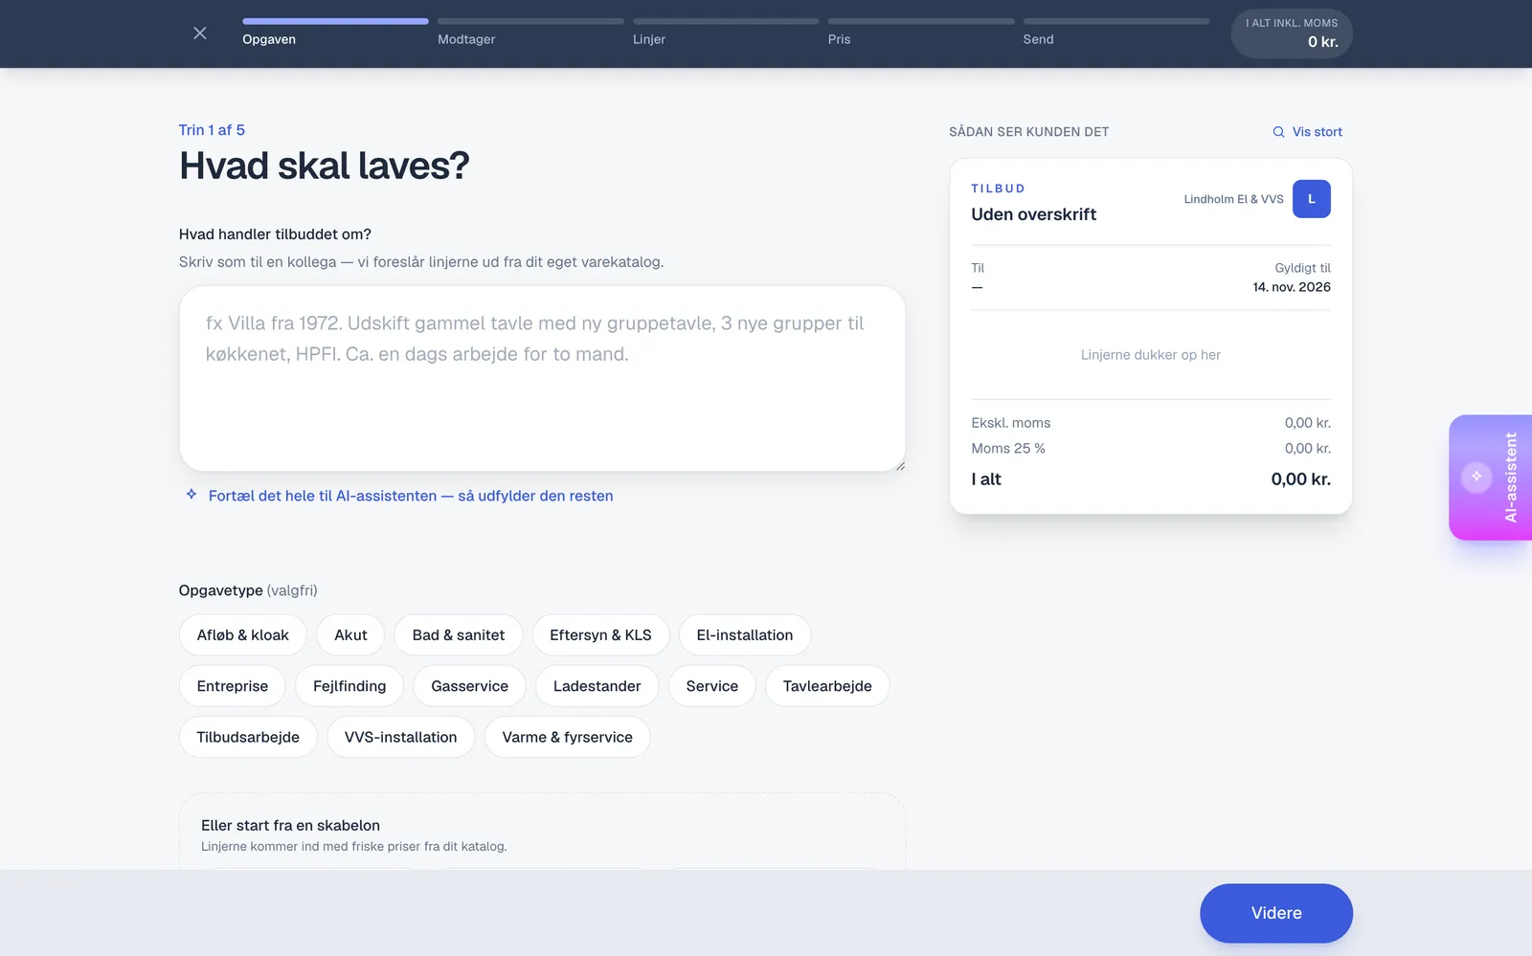Open the Pris step
Viewport: 1532px width, 956px height.
pyautogui.click(x=921, y=33)
